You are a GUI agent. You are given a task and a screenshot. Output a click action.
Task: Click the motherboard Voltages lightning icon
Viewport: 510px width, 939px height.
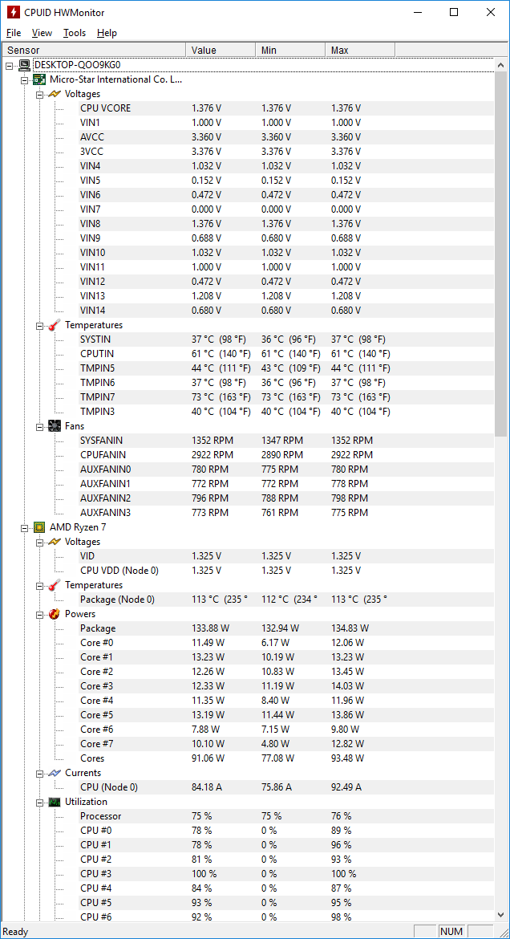[55, 94]
